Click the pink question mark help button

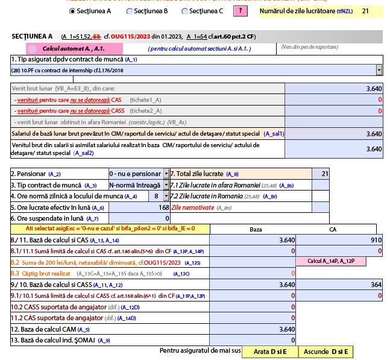click(x=241, y=11)
